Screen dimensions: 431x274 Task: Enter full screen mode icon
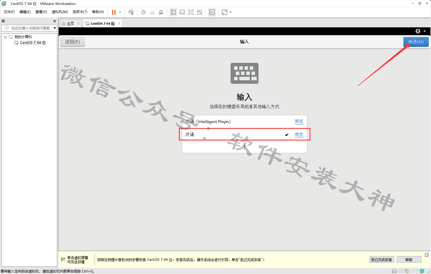191,12
